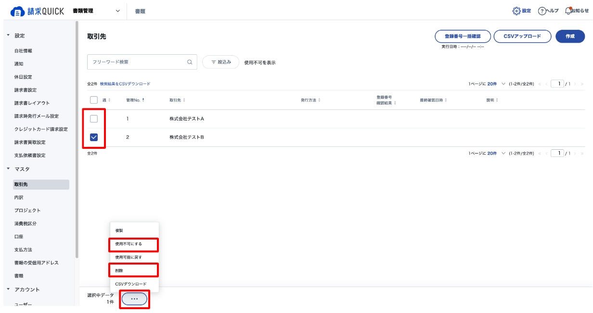Open 口座 in the sidebar
593x313 pixels.
19,237
